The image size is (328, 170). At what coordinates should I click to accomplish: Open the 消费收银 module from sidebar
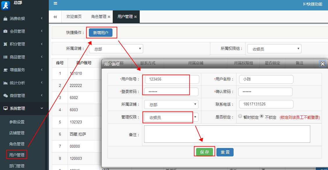[17, 18]
